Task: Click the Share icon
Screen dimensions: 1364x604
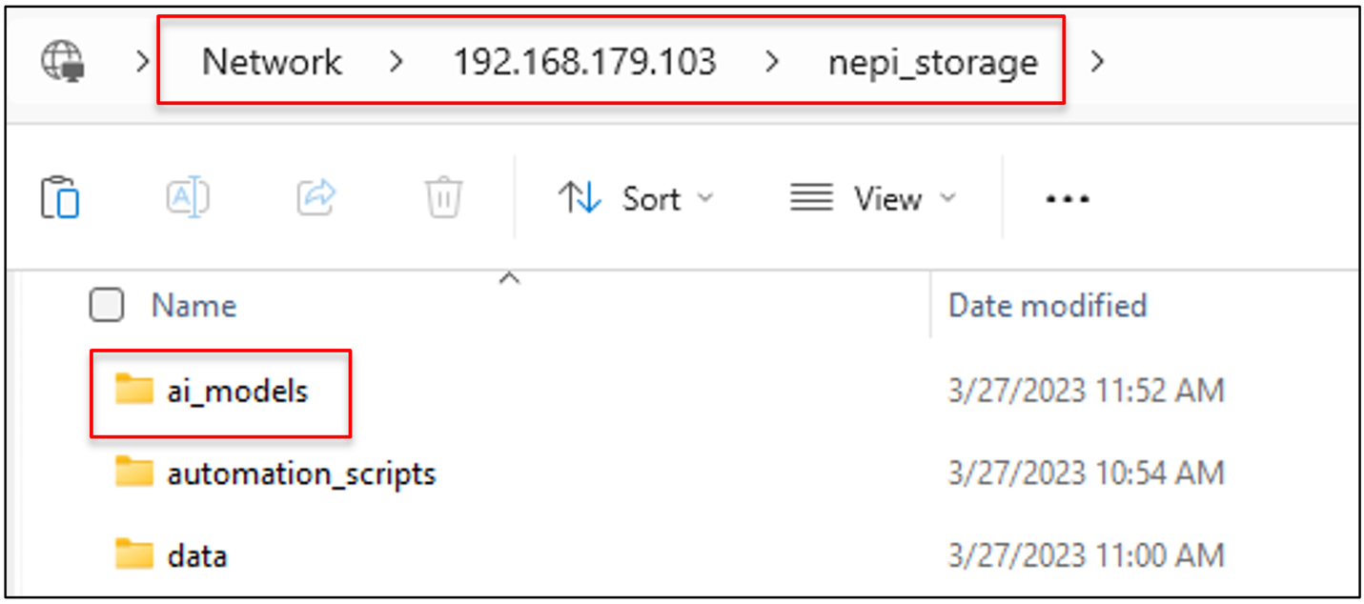Action: tap(315, 198)
